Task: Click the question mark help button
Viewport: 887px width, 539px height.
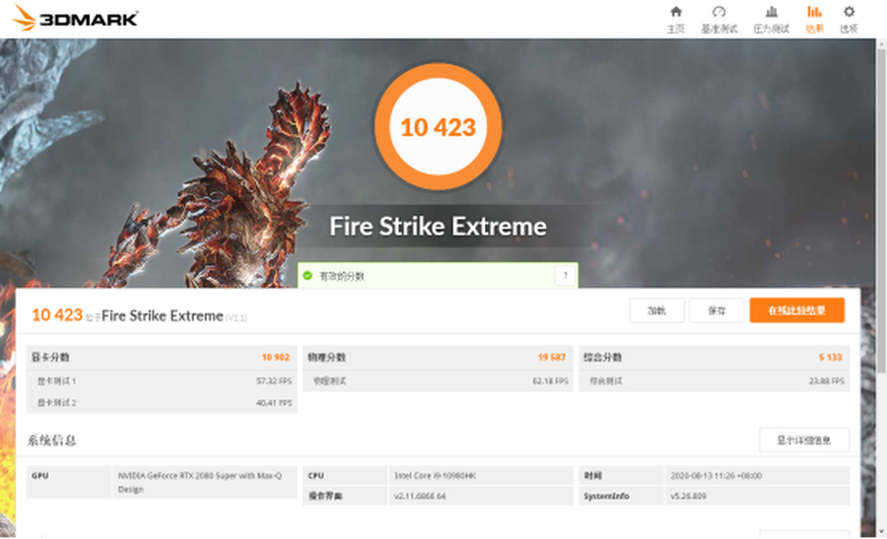Action: [x=565, y=276]
